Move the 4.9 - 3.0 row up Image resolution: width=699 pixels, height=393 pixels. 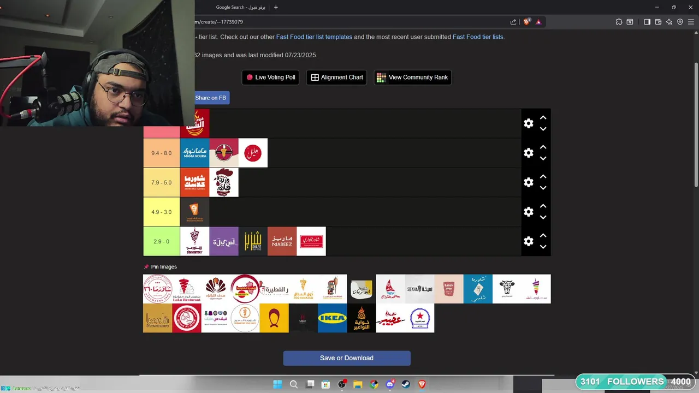(x=543, y=206)
